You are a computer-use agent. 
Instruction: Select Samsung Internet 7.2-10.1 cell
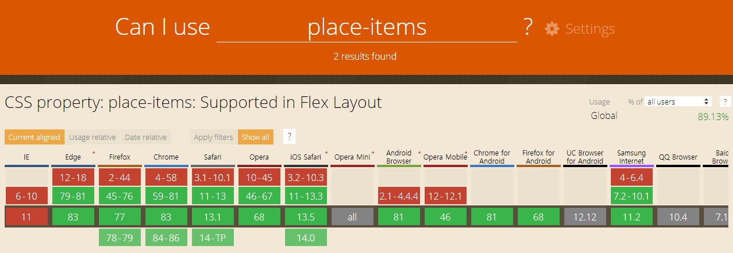coord(631,196)
